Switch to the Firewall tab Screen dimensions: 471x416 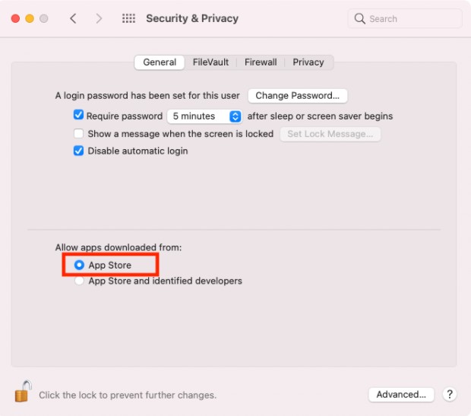pyautogui.click(x=261, y=62)
